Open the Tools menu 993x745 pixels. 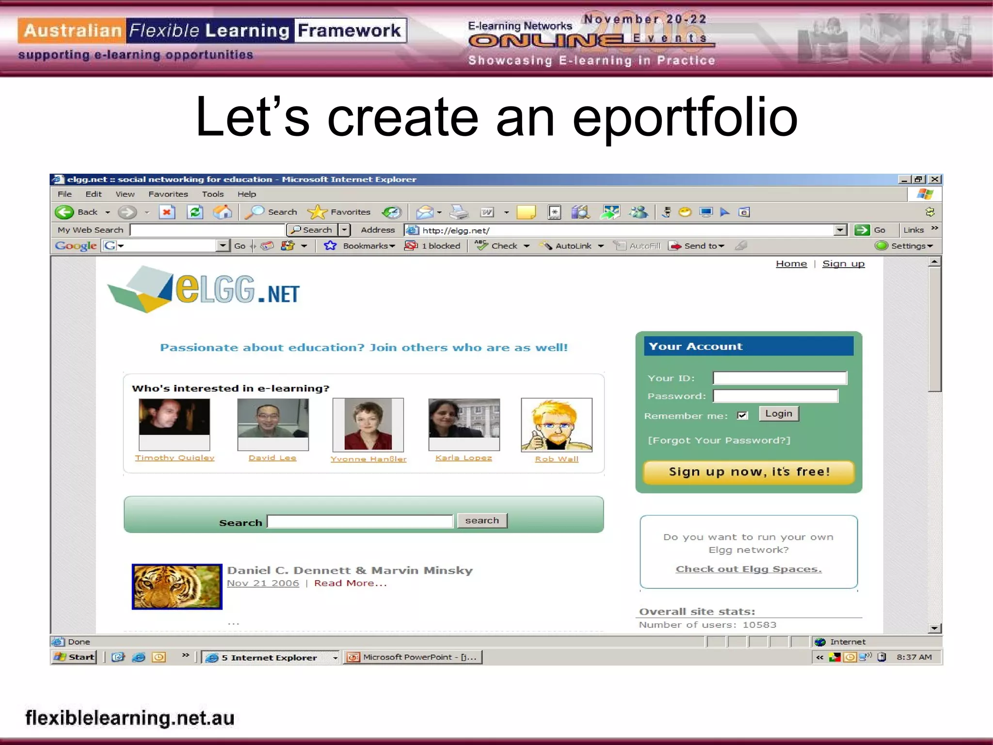point(213,194)
